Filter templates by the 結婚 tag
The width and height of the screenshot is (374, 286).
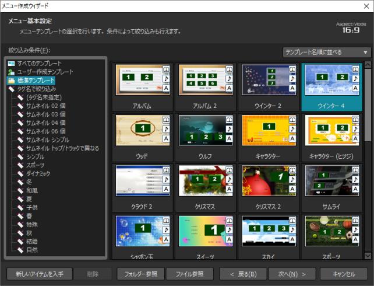pos(31,241)
